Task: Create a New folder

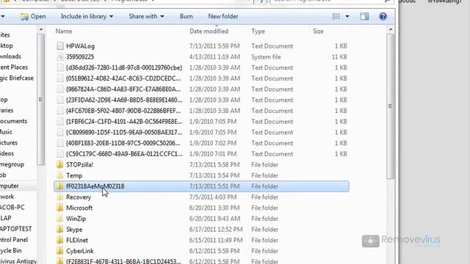Action: pyautogui.click(x=223, y=16)
